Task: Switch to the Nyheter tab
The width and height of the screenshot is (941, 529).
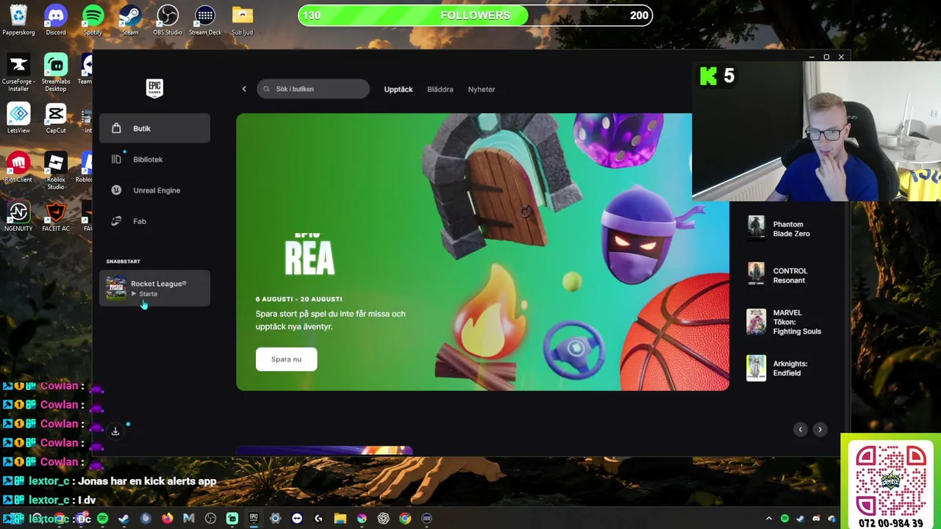Action: 482,89
